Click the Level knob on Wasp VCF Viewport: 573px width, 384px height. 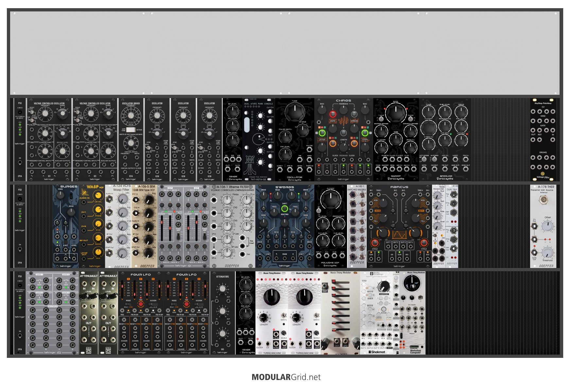coord(98,195)
